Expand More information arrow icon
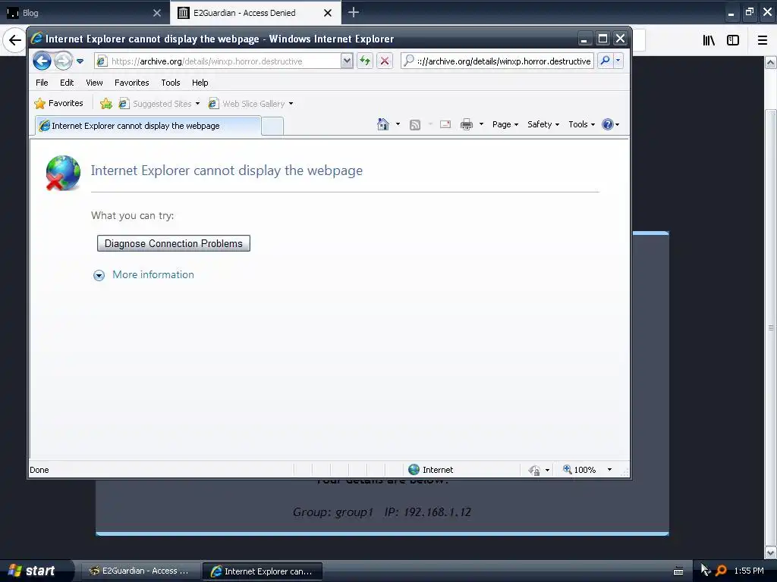This screenshot has width=777, height=582. [x=99, y=275]
